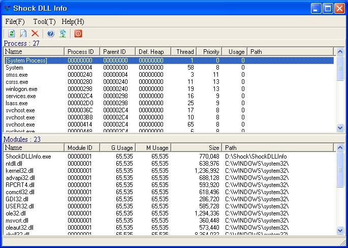Click the green refresh toolbar icon
348x248 pixels.
[12, 34]
